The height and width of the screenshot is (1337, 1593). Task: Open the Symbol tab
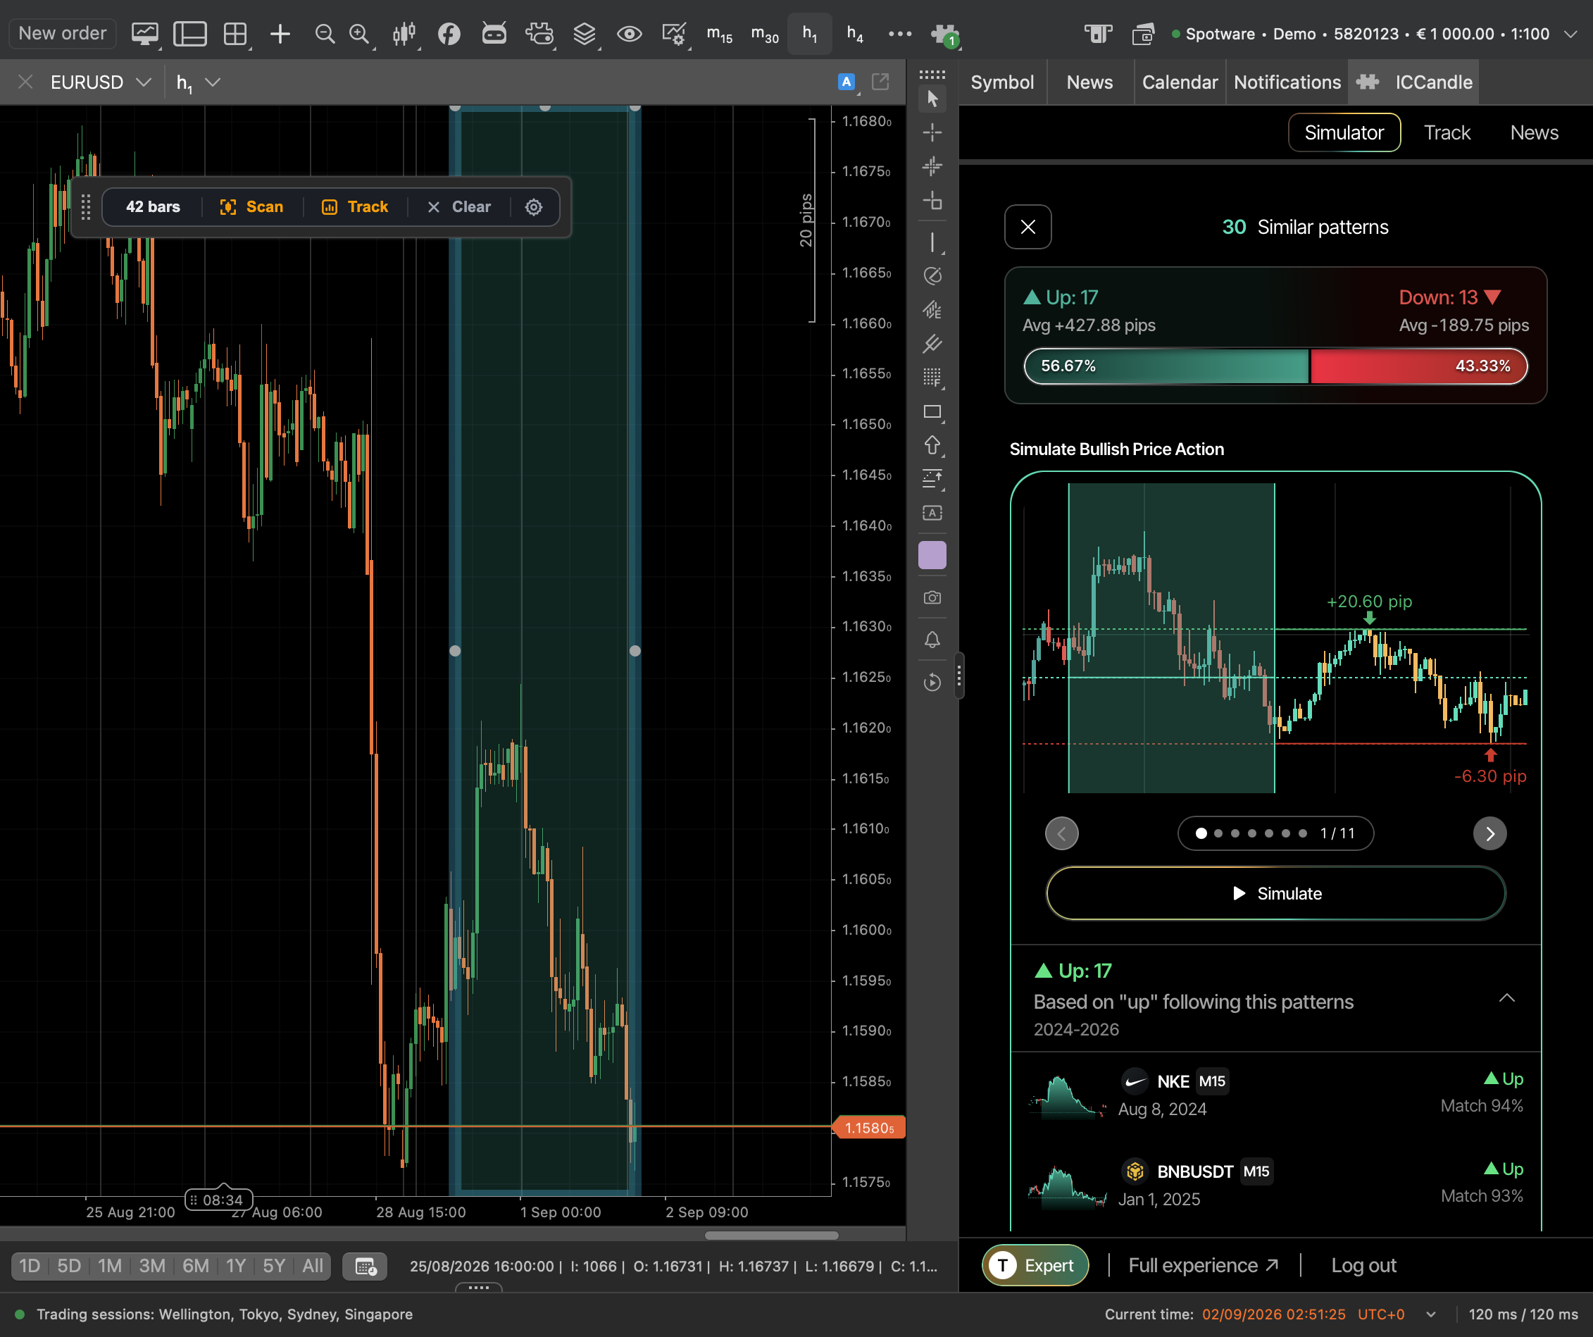pos(1002,82)
